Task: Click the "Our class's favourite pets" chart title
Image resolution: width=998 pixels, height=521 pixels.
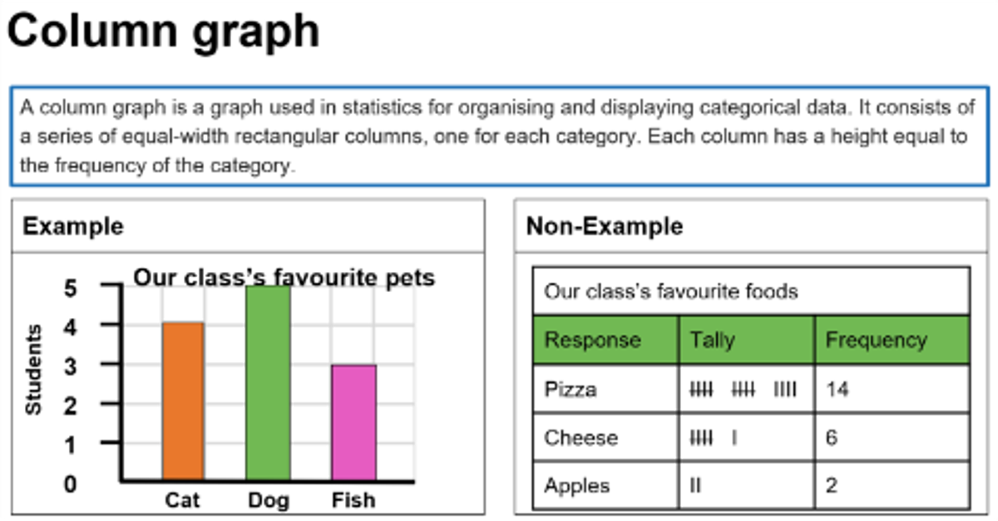Action: (284, 277)
